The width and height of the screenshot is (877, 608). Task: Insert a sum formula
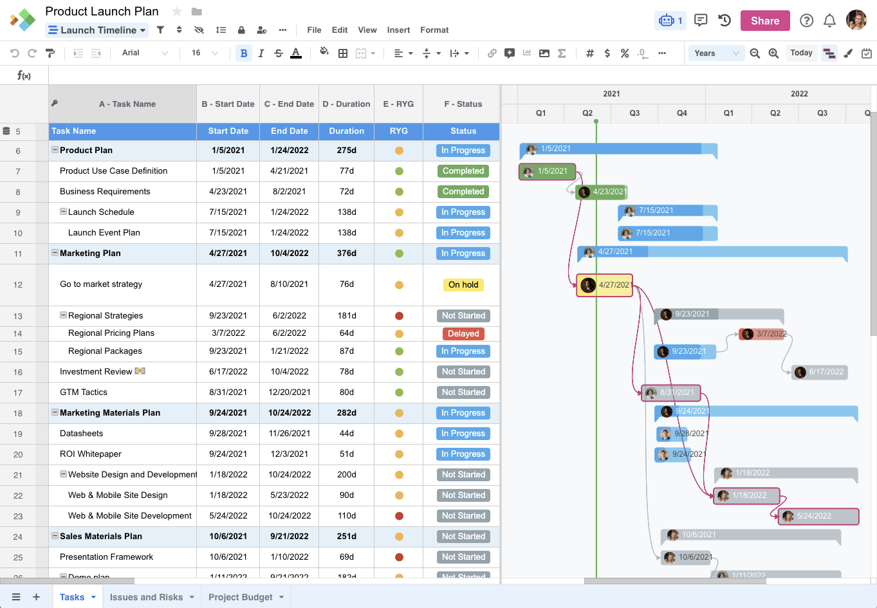(x=561, y=53)
